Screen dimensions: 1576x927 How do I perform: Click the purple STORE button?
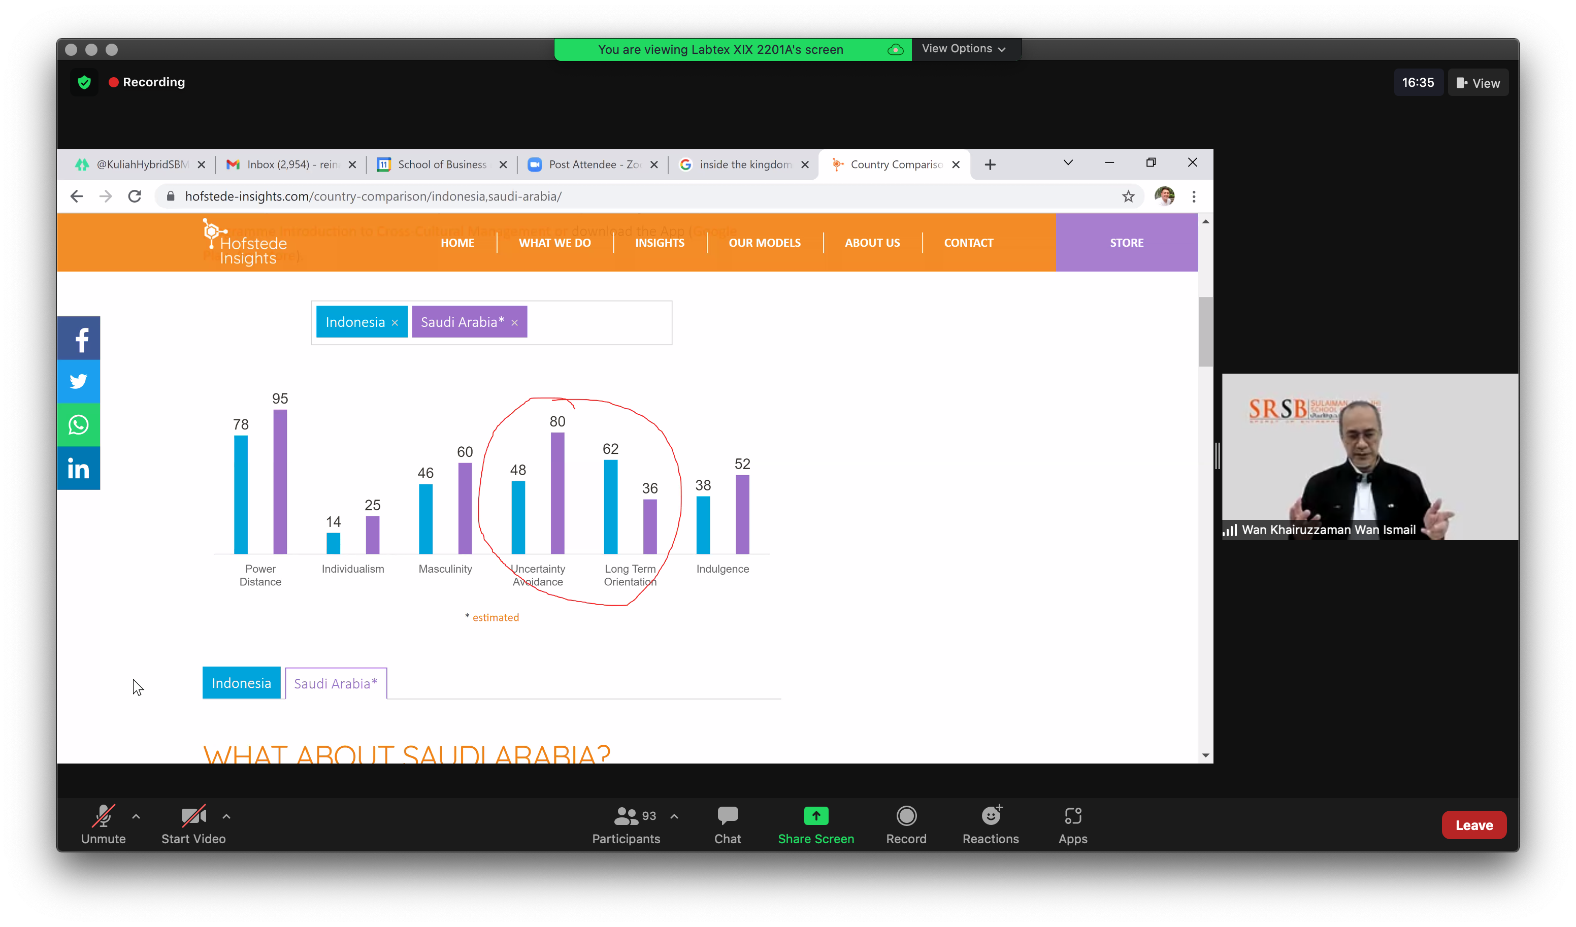(x=1127, y=243)
